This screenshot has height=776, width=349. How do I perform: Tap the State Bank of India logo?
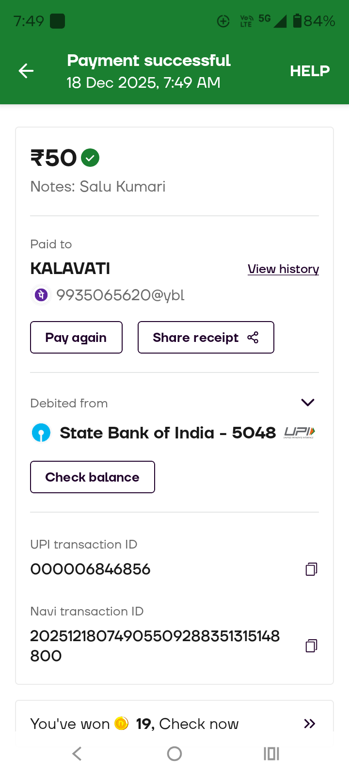click(x=41, y=433)
